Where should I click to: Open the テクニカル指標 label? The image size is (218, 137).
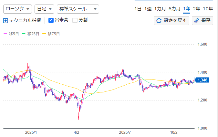[x=25, y=20]
